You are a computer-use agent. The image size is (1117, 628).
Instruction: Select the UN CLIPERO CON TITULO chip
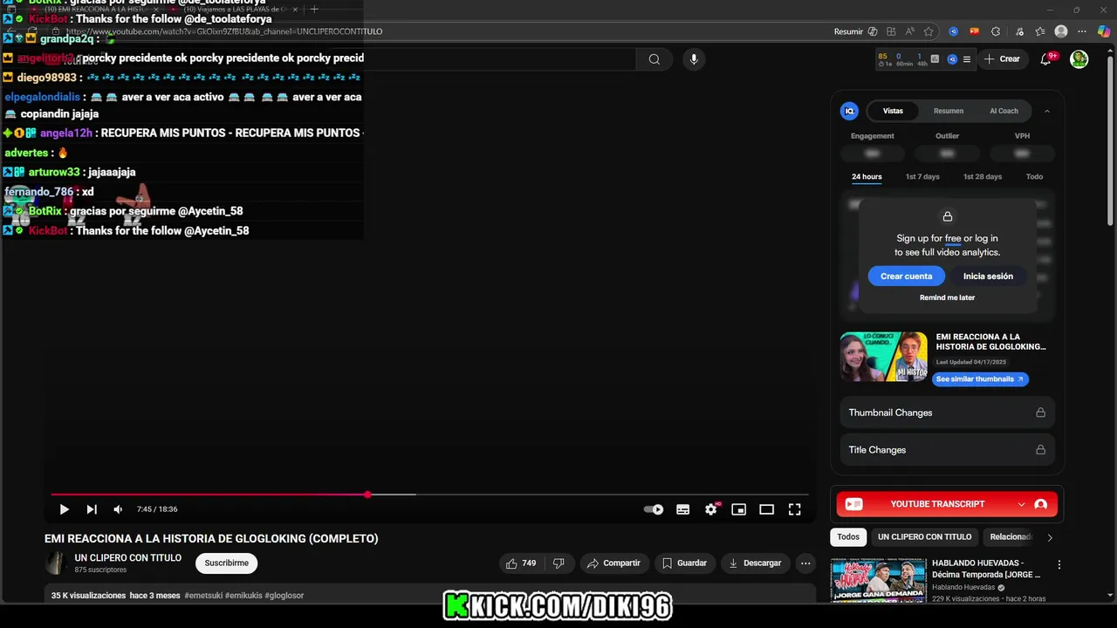coord(924,537)
